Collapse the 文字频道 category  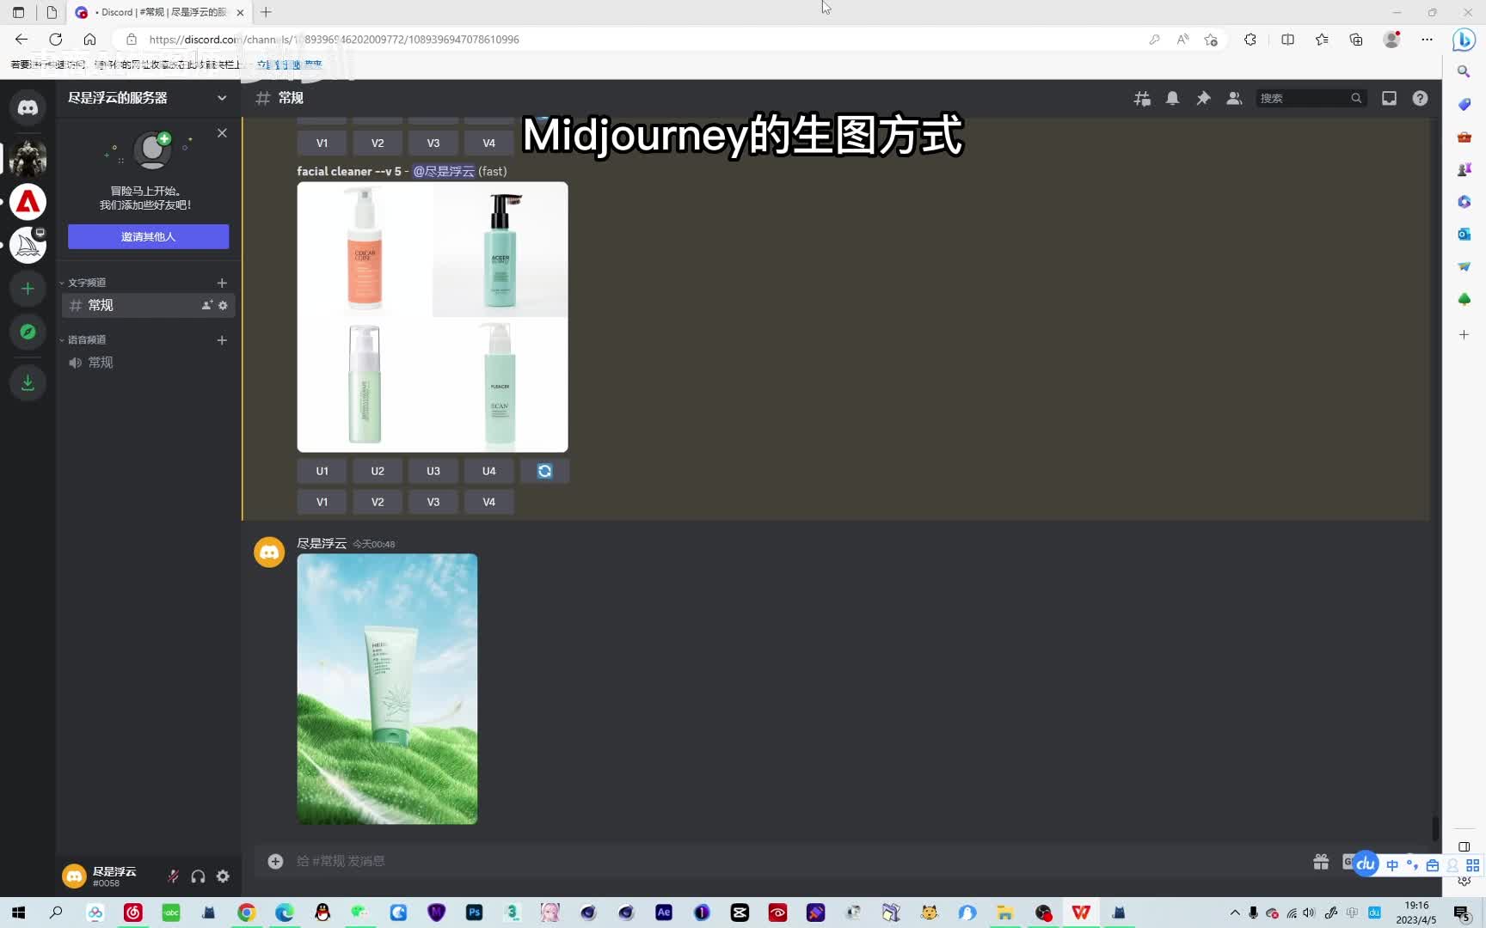86,283
